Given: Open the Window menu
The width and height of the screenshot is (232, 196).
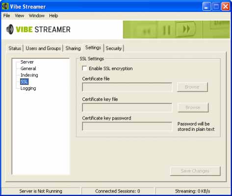Looking at the screenshot, I should [x=37, y=16].
